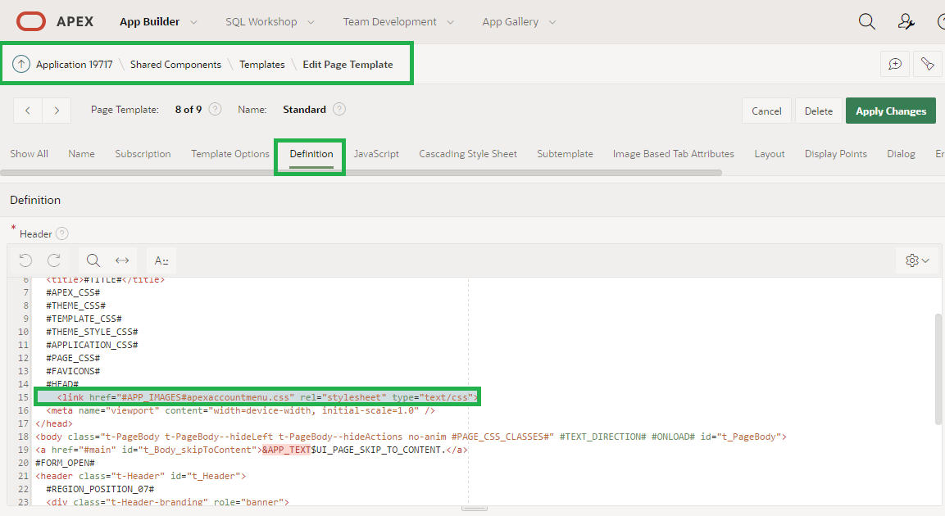The width and height of the screenshot is (945, 516).
Task: Click the editor settings gear menu
Action: [x=915, y=260]
